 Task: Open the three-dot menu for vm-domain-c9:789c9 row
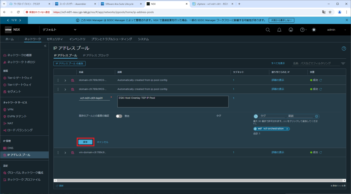coord(58,152)
